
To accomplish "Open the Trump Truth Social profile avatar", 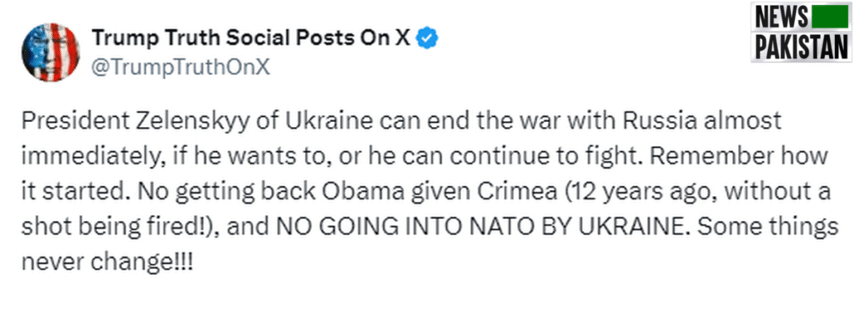I will coord(49,53).
